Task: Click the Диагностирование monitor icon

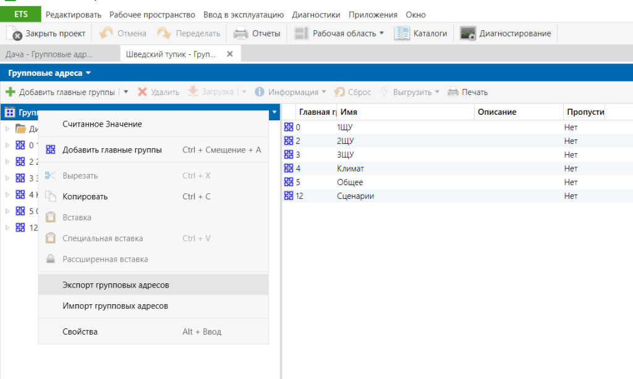Action: (x=469, y=33)
